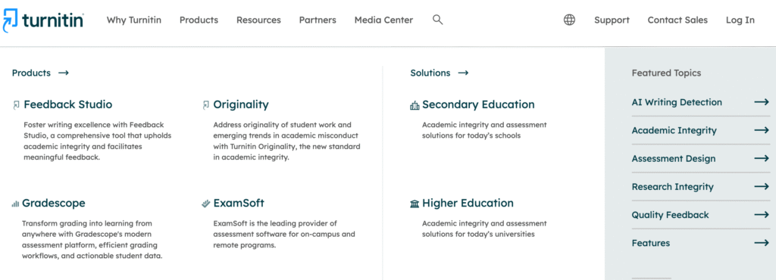Viewport: 776px width, 280px height.
Task: Expand the Resources menu
Action: (258, 20)
